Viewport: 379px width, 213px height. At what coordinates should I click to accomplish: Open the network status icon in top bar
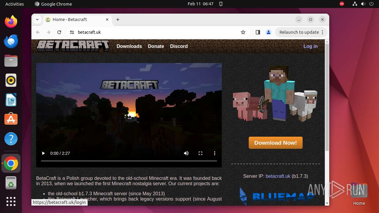click(355, 4)
